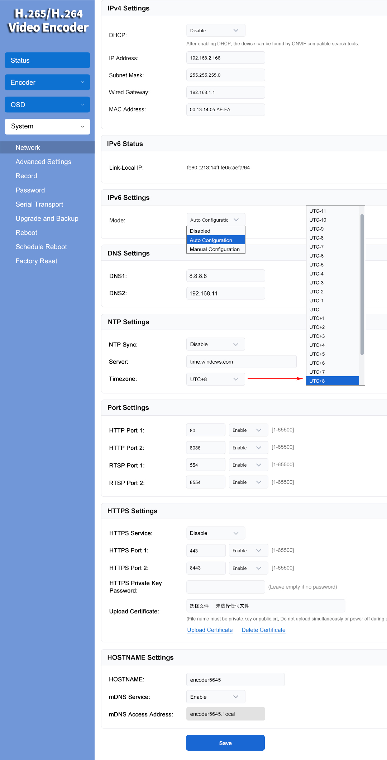Edit the DNS2 field

(226, 293)
